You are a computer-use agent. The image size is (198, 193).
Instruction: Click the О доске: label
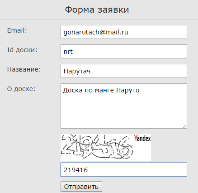pyautogui.click(x=21, y=89)
